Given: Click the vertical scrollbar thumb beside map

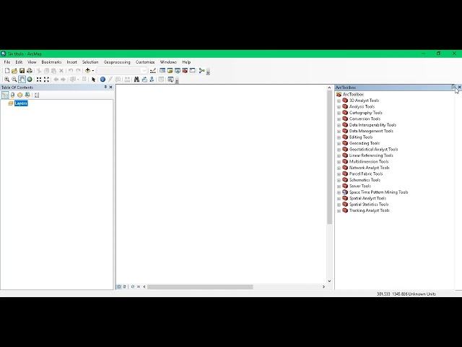Looking at the screenshot, I should pyautogui.click(x=329, y=157).
